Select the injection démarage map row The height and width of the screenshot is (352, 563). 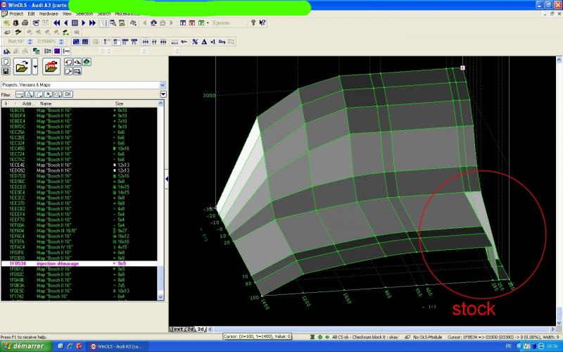click(79, 263)
